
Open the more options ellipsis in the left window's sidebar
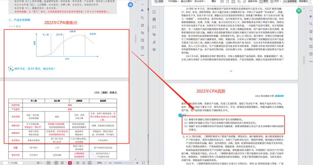142,55
